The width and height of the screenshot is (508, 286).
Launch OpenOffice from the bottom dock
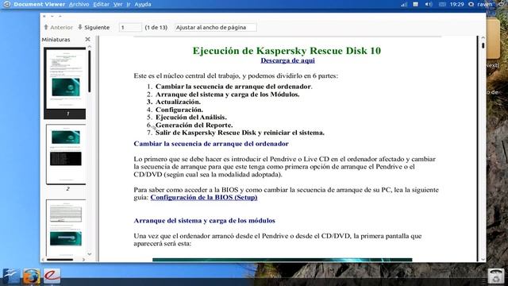(11, 276)
